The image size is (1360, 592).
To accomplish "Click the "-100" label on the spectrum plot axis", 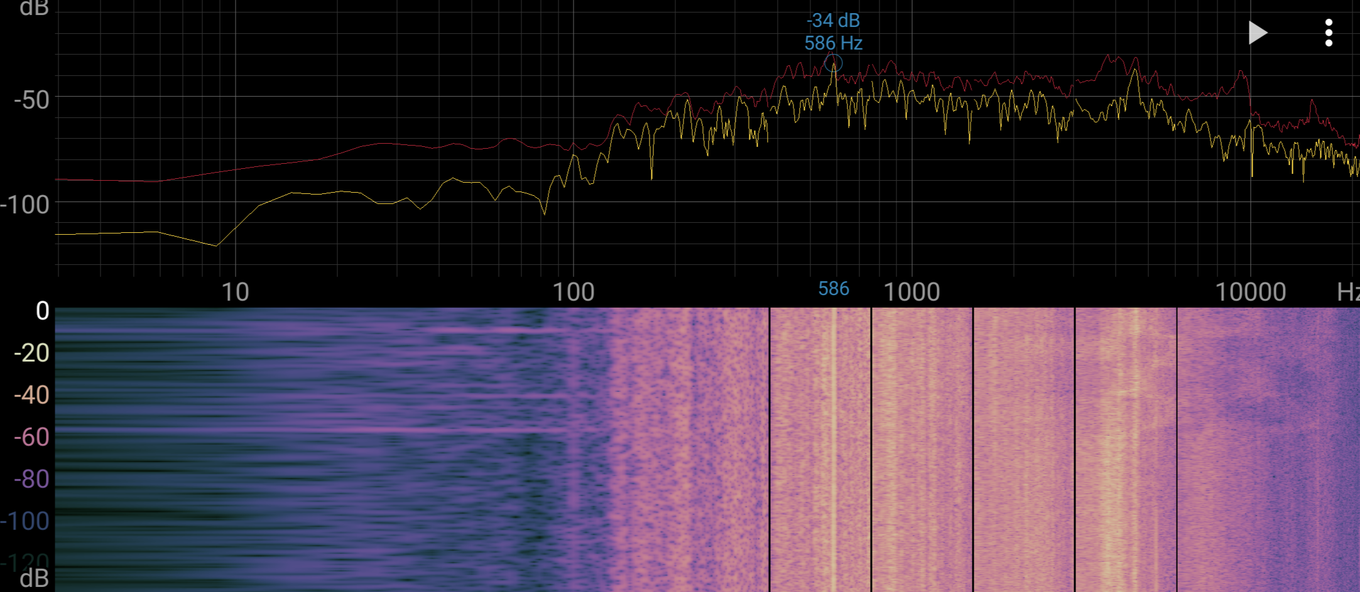I will (x=25, y=205).
